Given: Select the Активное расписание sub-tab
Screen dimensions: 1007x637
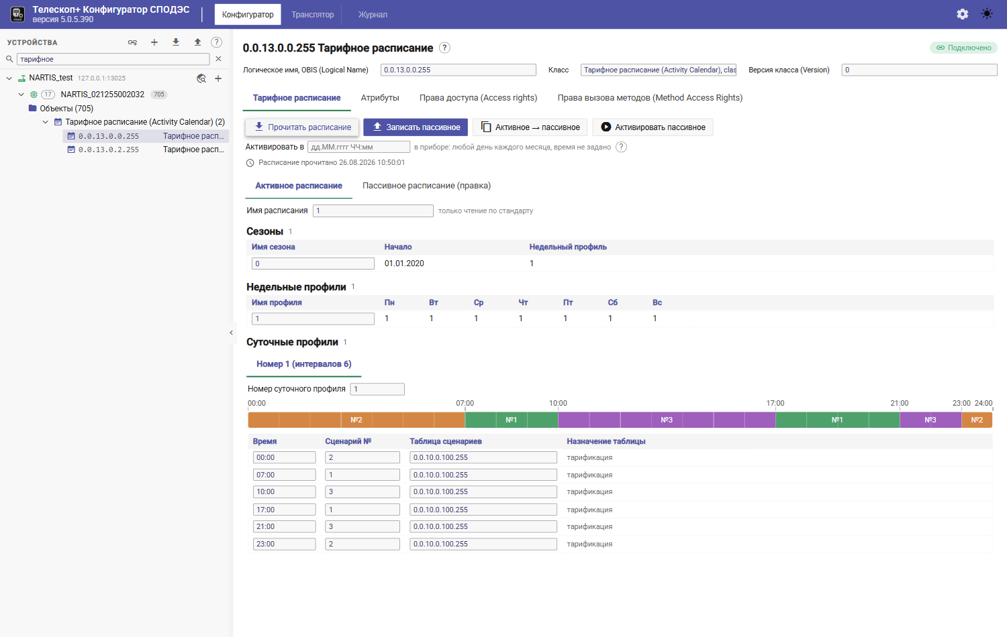Looking at the screenshot, I should 299,186.
